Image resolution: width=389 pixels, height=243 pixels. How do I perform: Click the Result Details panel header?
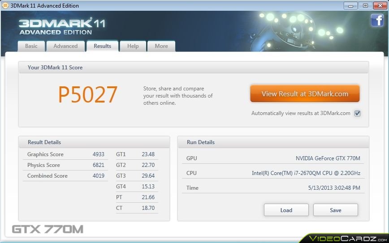pyautogui.click(x=94, y=142)
